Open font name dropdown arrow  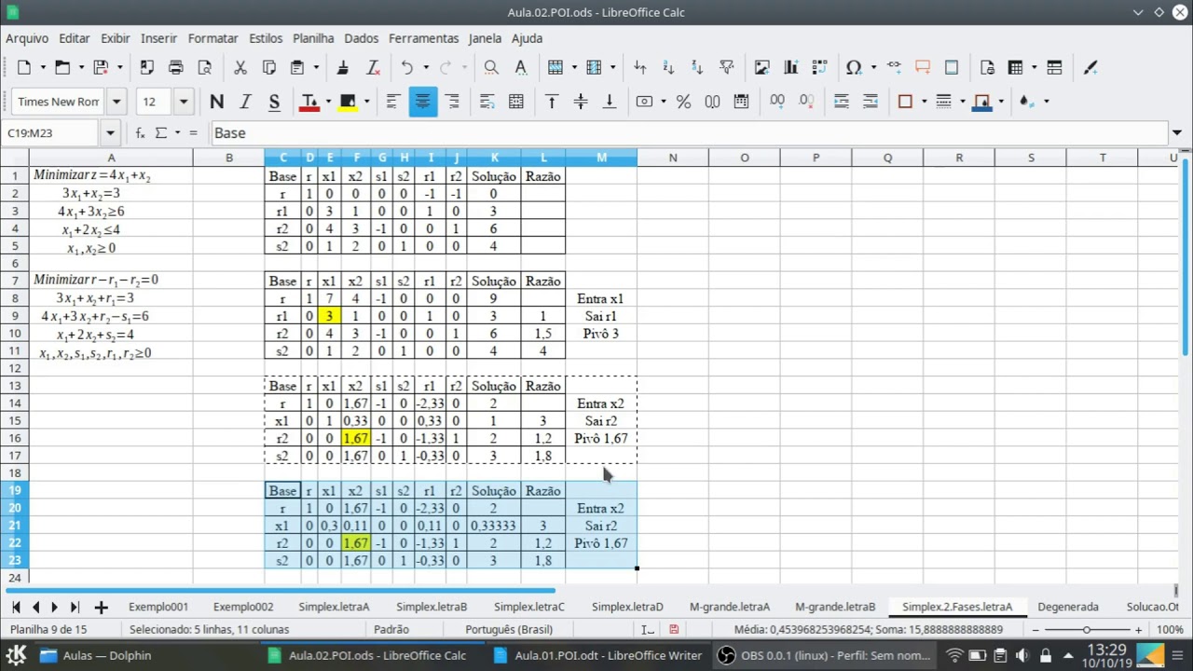click(117, 102)
